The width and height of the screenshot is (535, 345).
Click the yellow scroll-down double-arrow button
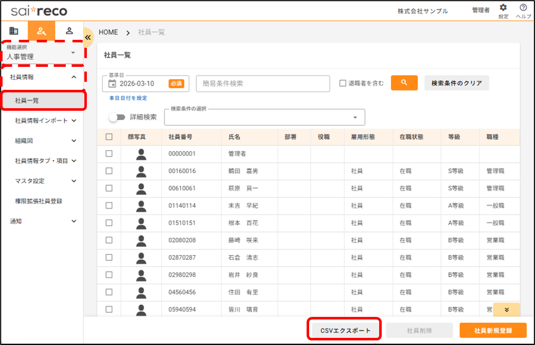506,309
